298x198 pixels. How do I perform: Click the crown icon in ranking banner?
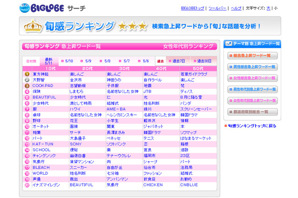(x=33, y=26)
